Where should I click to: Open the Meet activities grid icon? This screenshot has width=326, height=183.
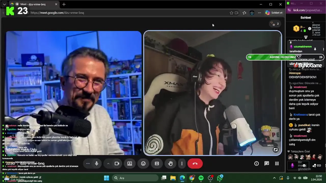[x=277, y=163]
